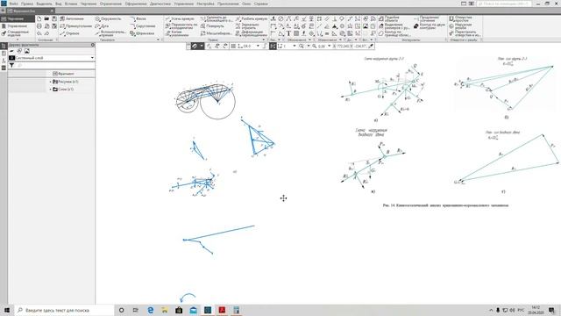The image size is (561, 316).
Task: Open Microsoft Edge from the taskbar
Action: coord(150,310)
